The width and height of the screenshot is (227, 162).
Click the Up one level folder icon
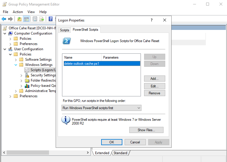[19, 19]
